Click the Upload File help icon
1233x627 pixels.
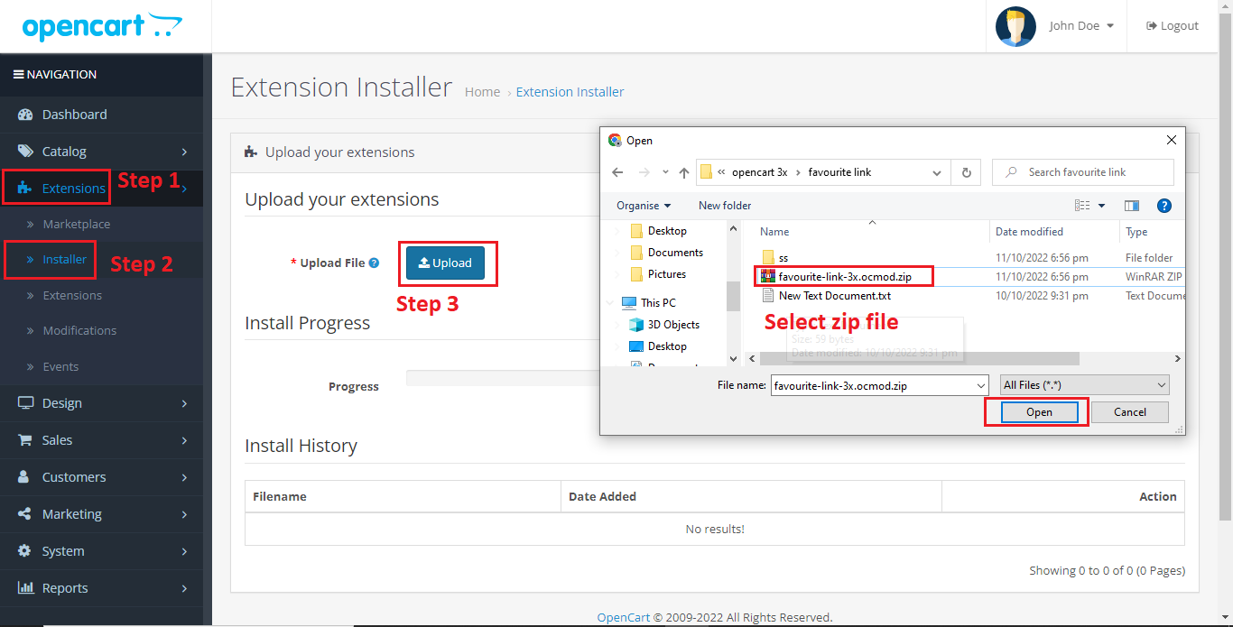click(x=374, y=263)
